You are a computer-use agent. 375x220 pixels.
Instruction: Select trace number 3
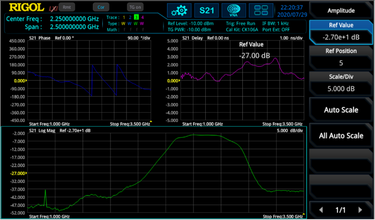(x=136, y=17)
